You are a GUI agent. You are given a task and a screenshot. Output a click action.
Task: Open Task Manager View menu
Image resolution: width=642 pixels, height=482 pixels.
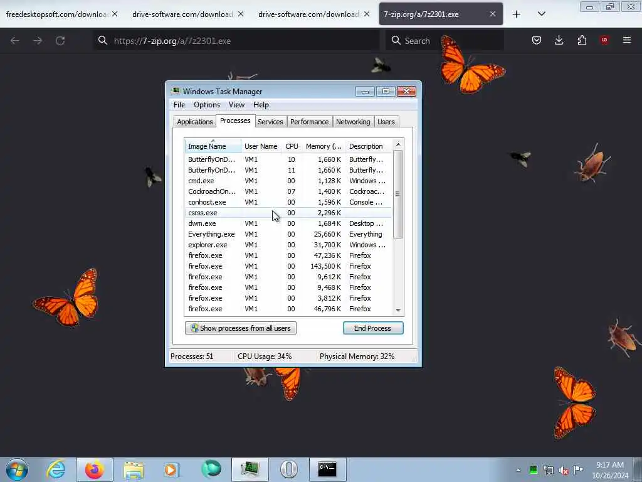point(236,105)
